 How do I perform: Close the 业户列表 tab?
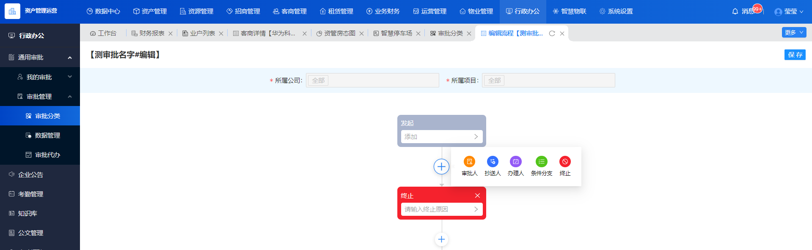(221, 33)
